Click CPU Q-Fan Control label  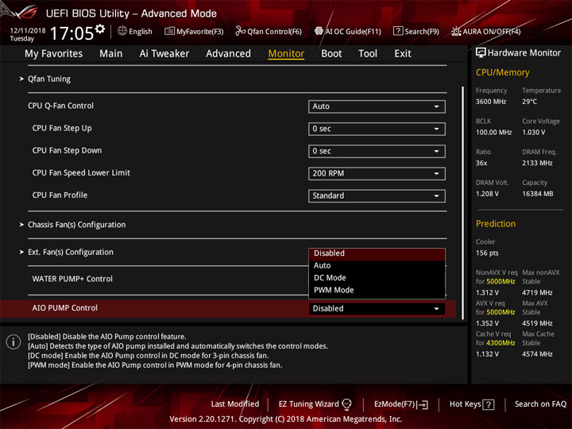(60, 106)
